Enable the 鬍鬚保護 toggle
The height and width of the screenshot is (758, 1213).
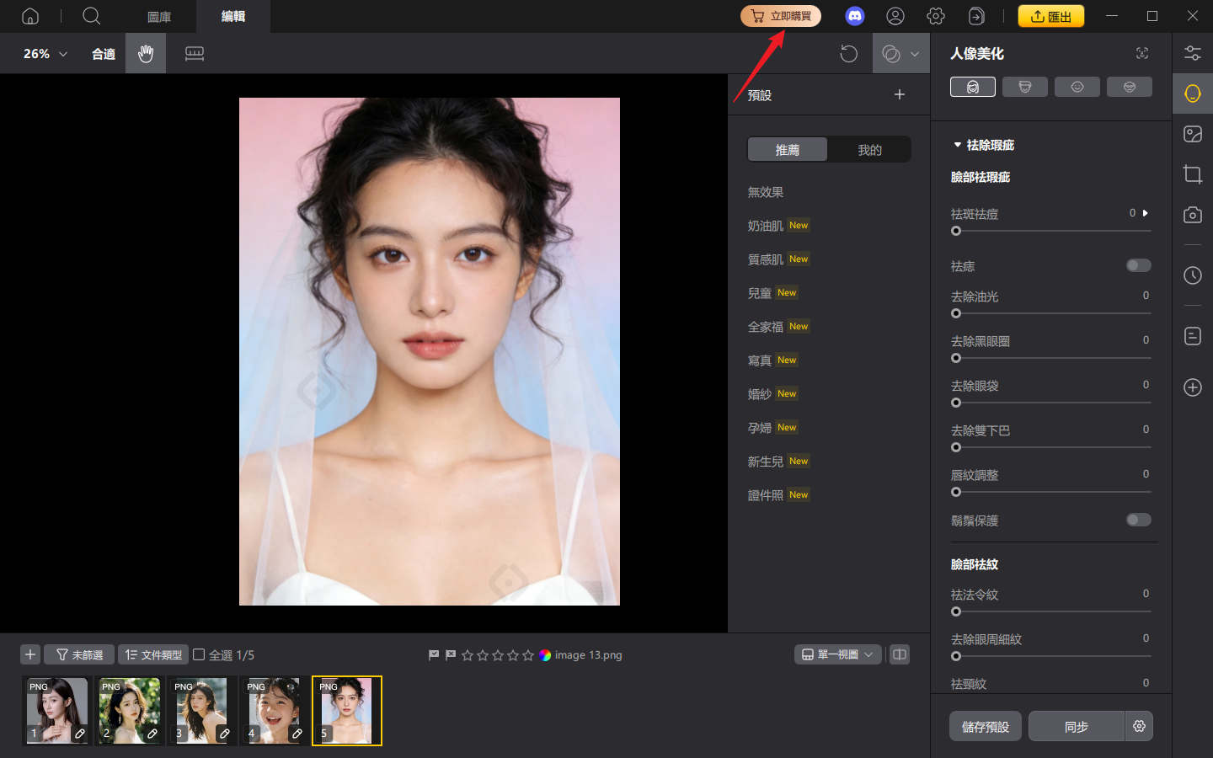point(1138,520)
